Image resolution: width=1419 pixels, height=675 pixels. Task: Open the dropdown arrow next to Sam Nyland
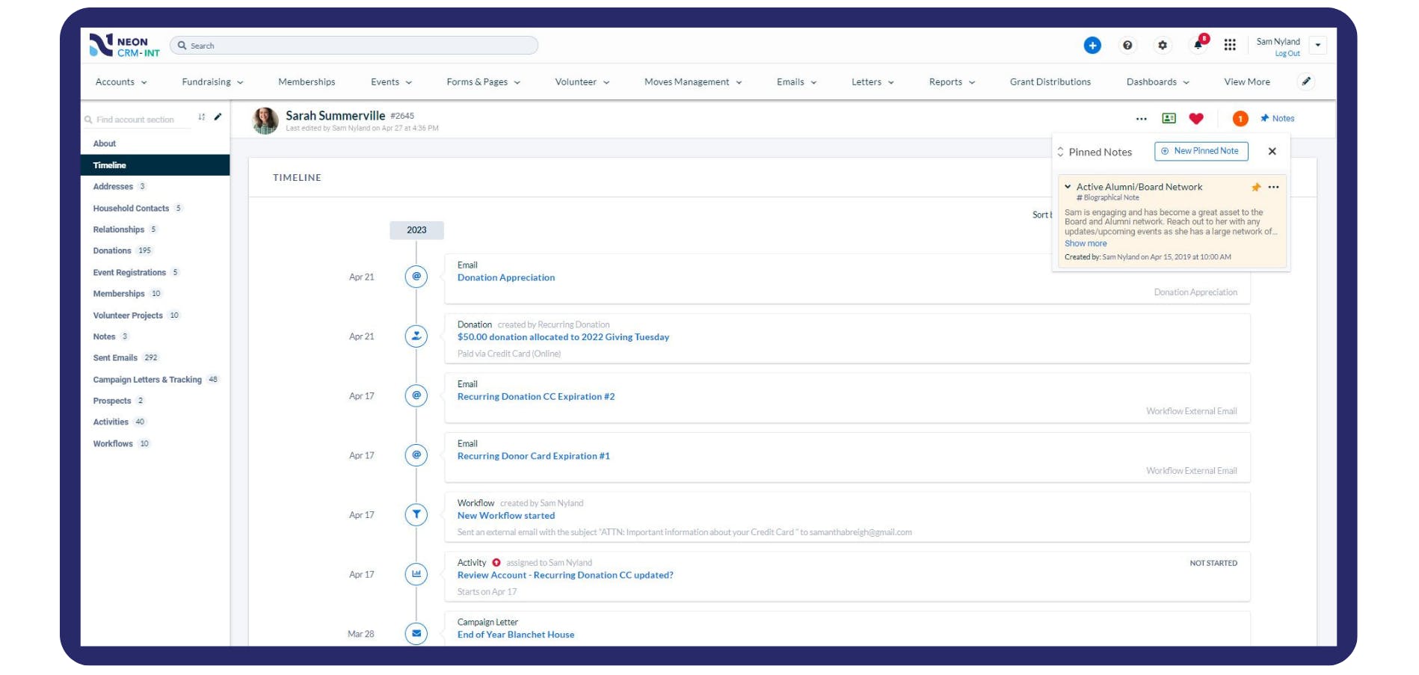pos(1318,45)
